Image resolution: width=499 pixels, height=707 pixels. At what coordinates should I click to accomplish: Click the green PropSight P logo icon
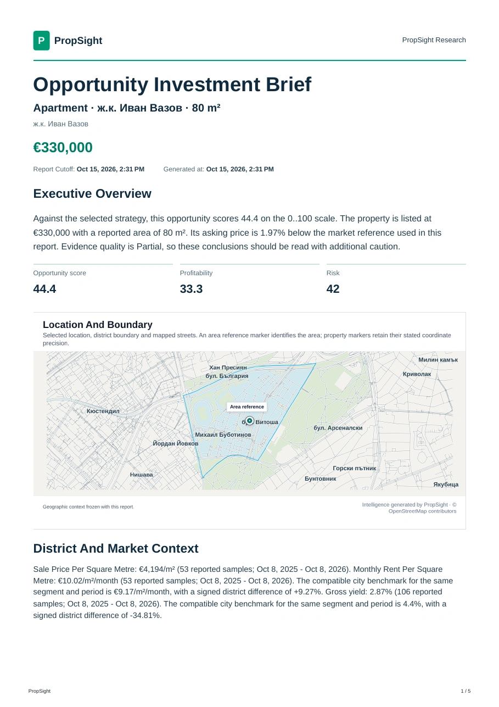(41, 41)
